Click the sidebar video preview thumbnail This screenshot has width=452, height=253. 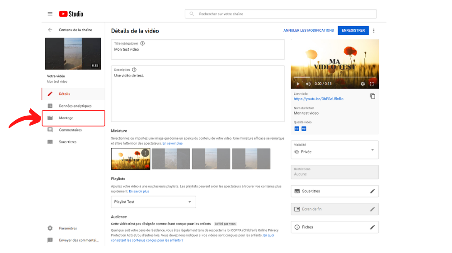click(x=73, y=54)
